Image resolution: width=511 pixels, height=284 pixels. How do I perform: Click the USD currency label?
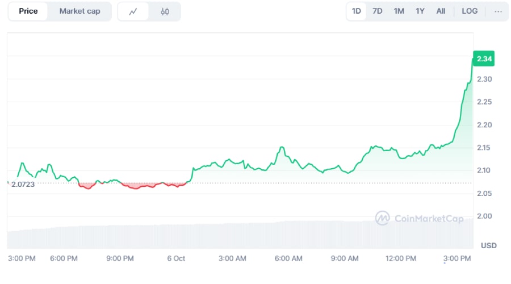point(488,245)
